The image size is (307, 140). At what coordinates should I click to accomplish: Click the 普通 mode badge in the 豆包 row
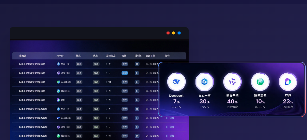79,100
